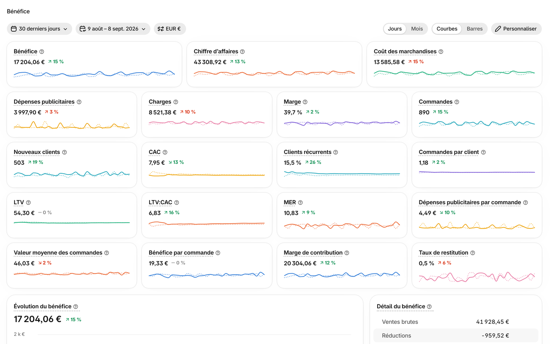Click help icon beside Détail du bénéfice
This screenshot has width=550, height=344.
(x=429, y=307)
